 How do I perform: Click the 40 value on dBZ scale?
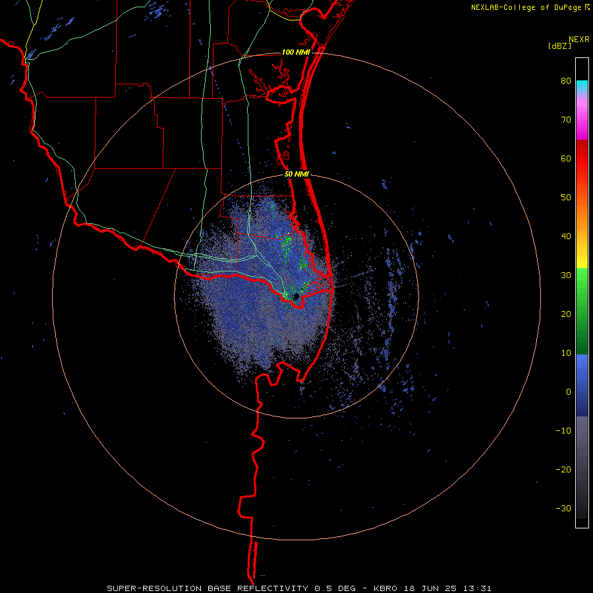point(566,237)
